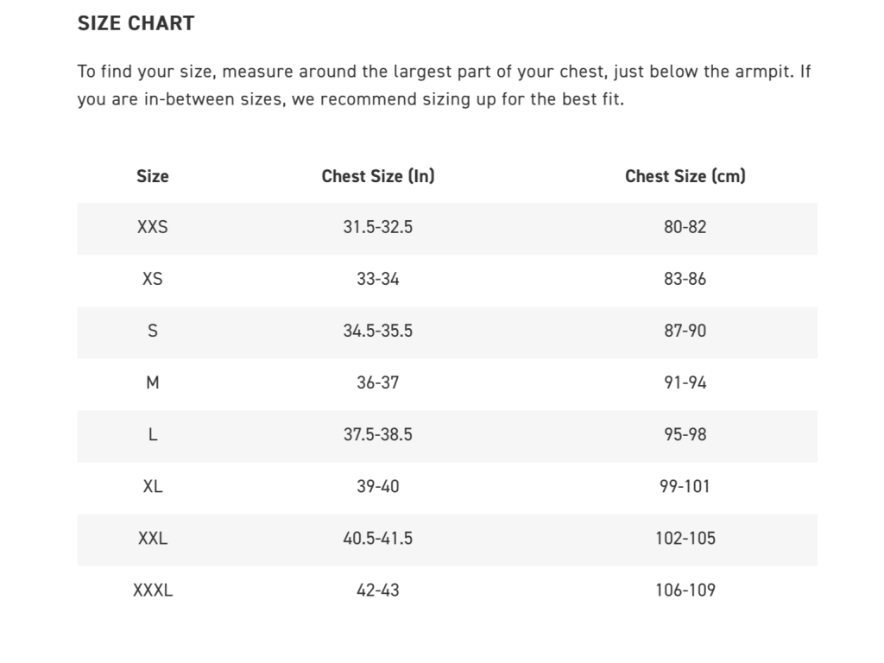
Task: Select the XXL size row label
Action: pos(153,539)
